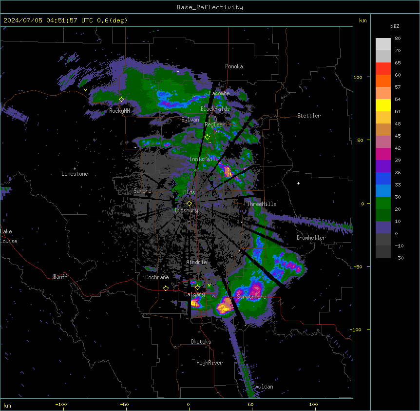Screen dimensions: 420x411
Task: Pick the red 60-65 dBZ legend swatch
Action: 383,68
